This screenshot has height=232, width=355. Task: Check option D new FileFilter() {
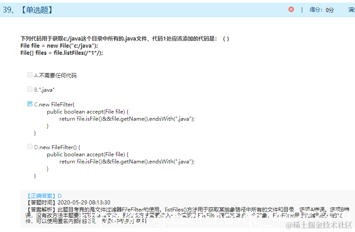click(30, 147)
